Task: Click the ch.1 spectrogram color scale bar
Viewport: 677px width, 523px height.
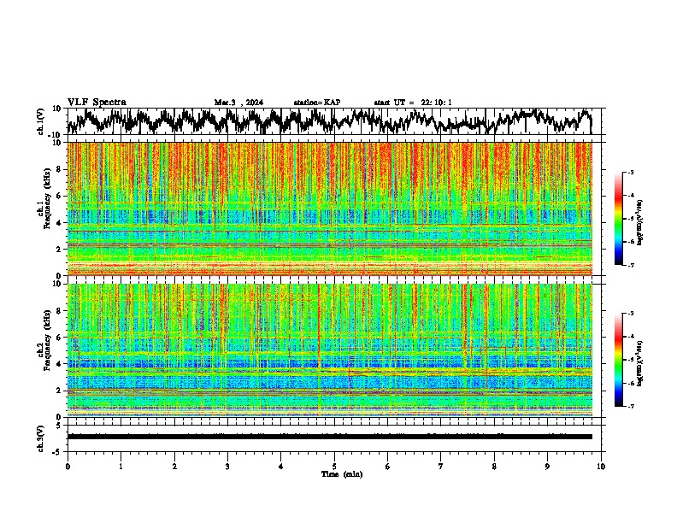Action: point(618,219)
